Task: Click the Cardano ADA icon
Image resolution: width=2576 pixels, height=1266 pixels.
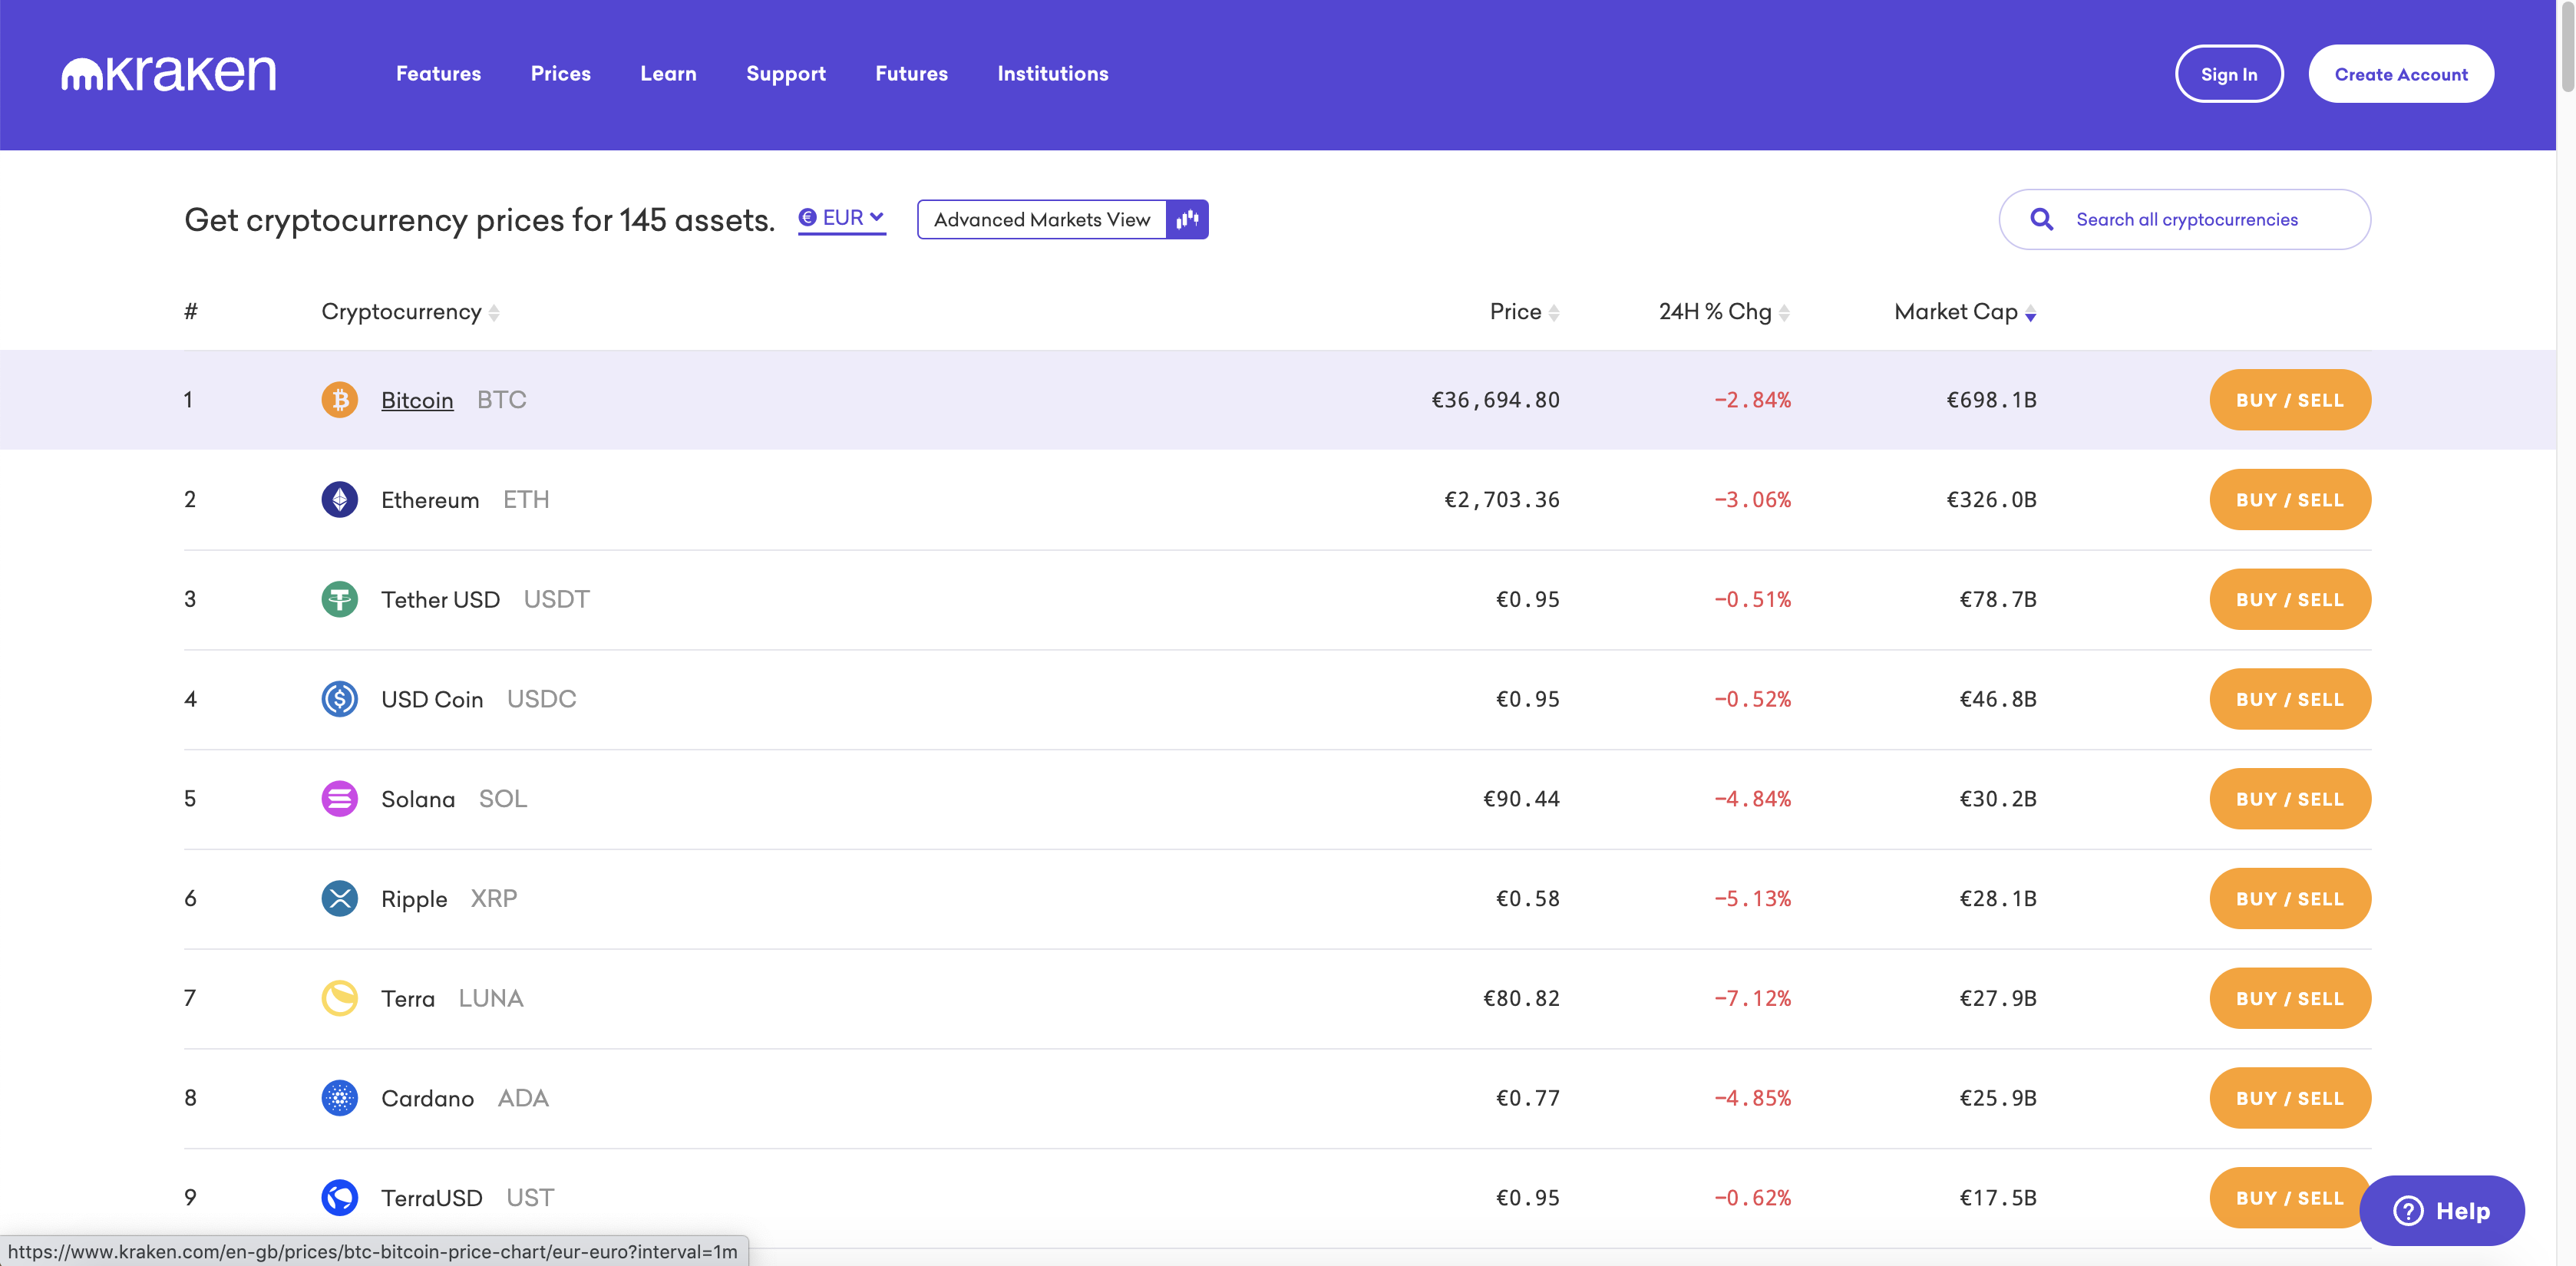Action: pos(340,1098)
